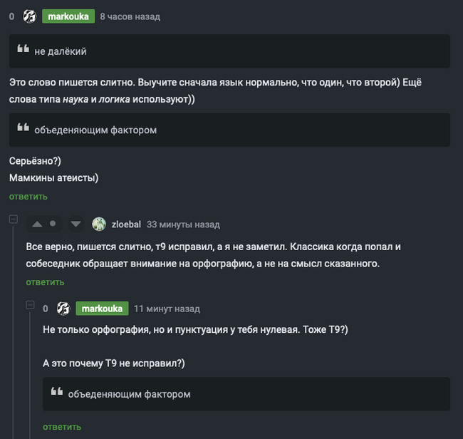Open the markouka profile badge in the nested reply
Screen dimensions: 463x439
click(102, 309)
